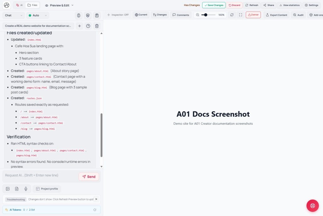Open the Chat mode dropdown
The image size is (323, 216).
click(14, 15)
